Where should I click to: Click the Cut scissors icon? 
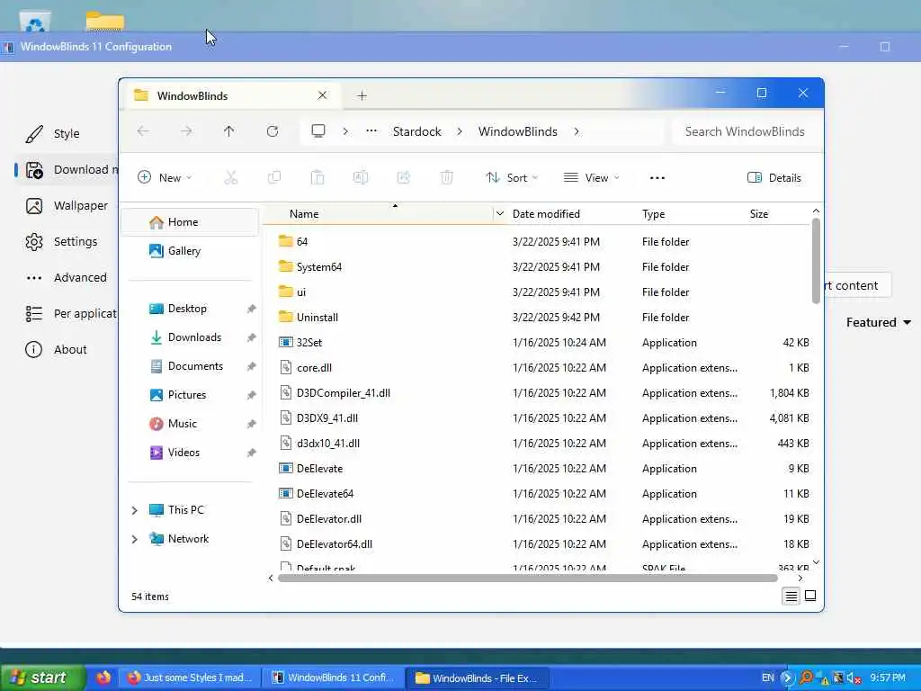click(231, 177)
